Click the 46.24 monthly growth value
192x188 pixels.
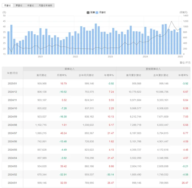pyautogui.click(x=64, y=133)
